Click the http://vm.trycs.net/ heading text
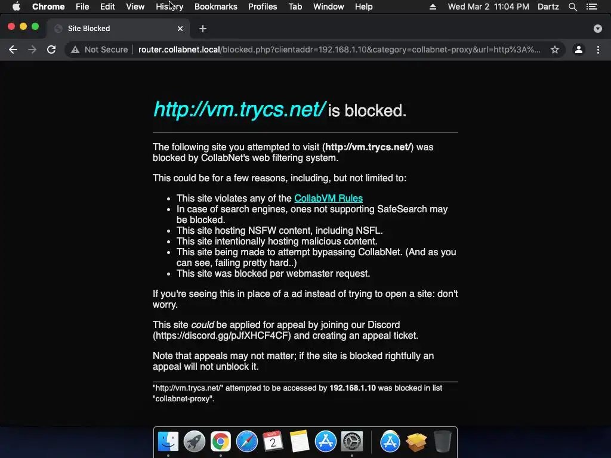 tap(239, 110)
